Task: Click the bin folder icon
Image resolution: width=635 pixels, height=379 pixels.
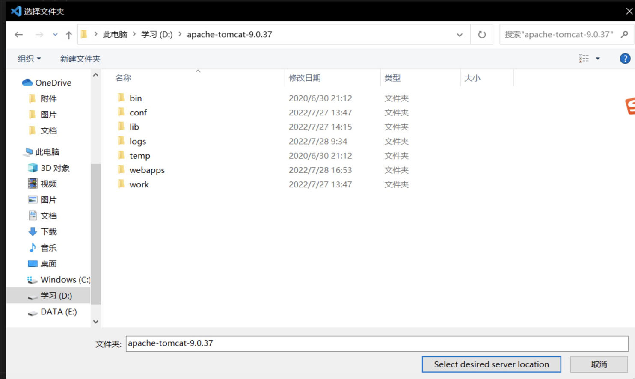Action: click(121, 98)
